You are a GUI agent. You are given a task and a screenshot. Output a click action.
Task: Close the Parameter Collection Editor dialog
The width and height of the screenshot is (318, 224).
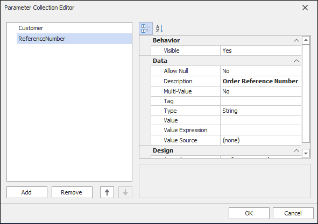(305, 8)
